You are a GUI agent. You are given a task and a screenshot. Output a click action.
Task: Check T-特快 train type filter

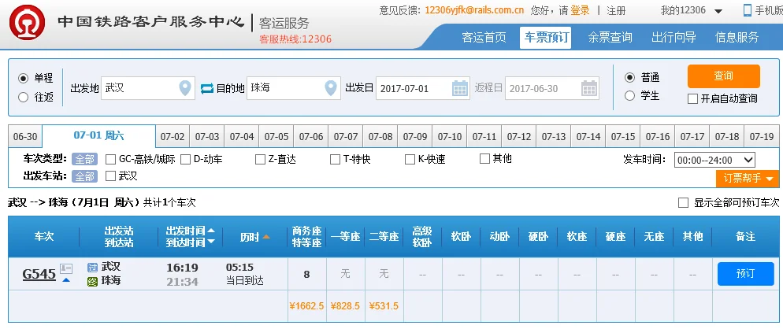tap(335, 159)
